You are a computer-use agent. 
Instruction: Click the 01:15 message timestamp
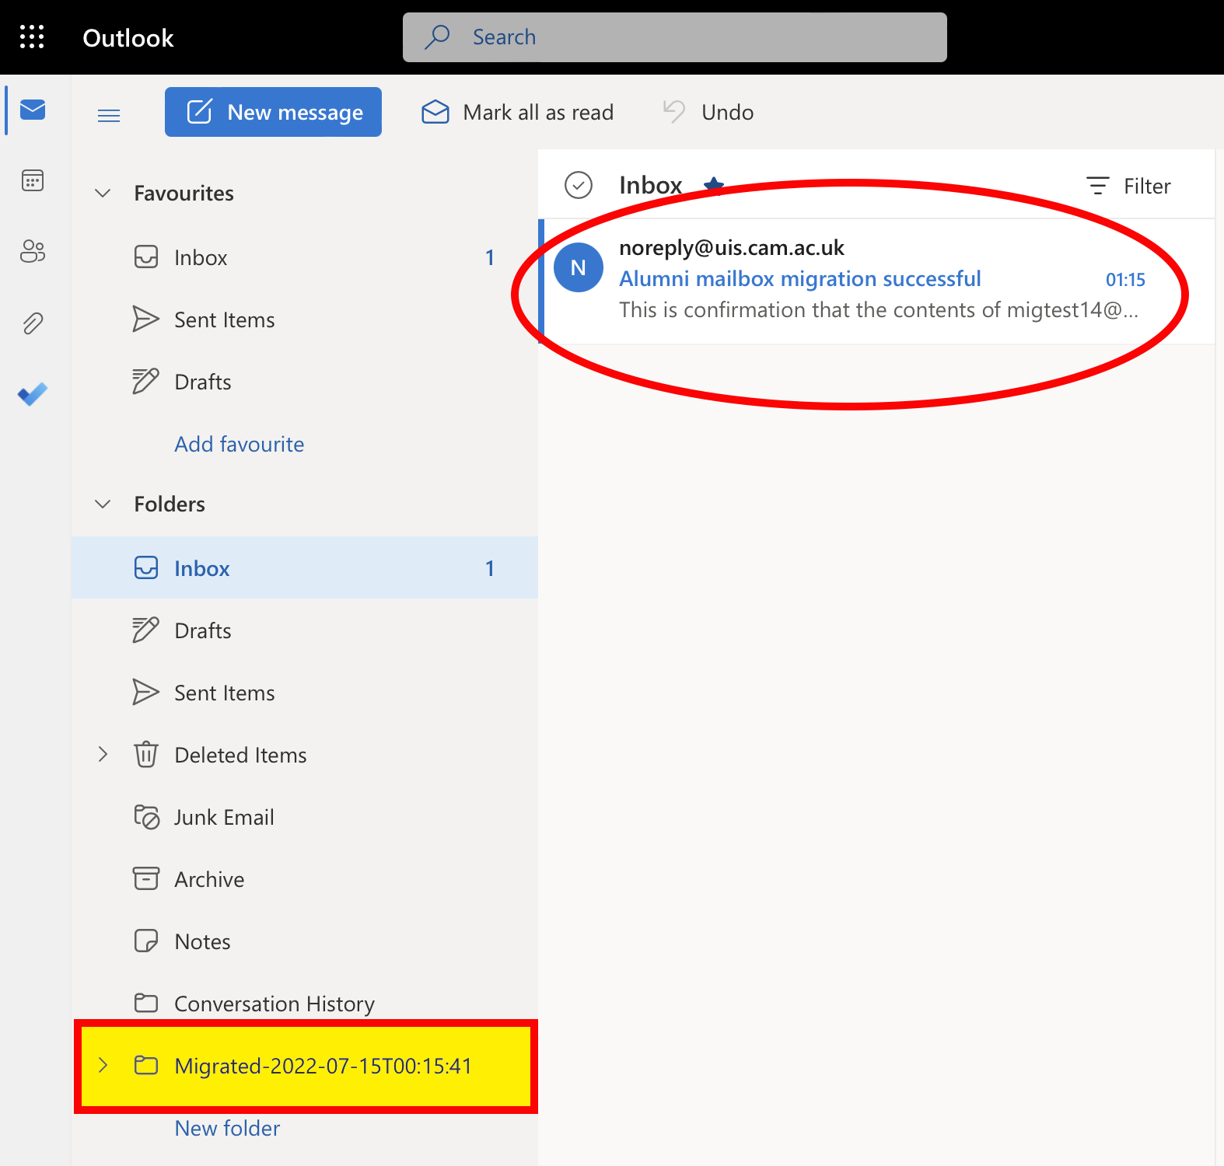point(1125,280)
